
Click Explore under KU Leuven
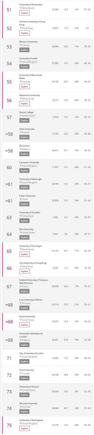click(24, 154)
